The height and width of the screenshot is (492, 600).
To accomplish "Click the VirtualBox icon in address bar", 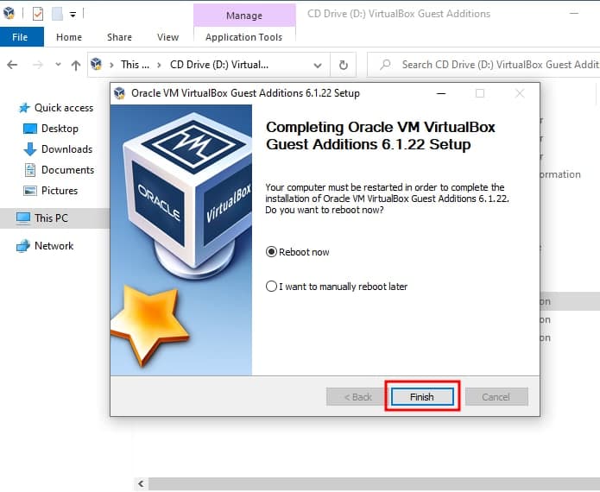I will 97,64.
